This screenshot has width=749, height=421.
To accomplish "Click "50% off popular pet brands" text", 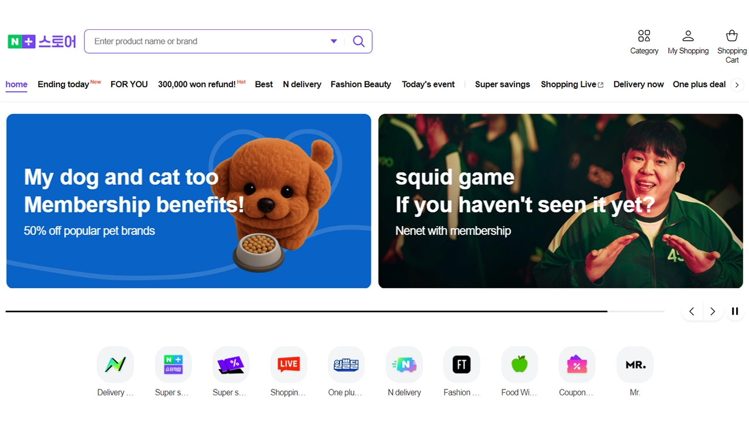I will [90, 231].
